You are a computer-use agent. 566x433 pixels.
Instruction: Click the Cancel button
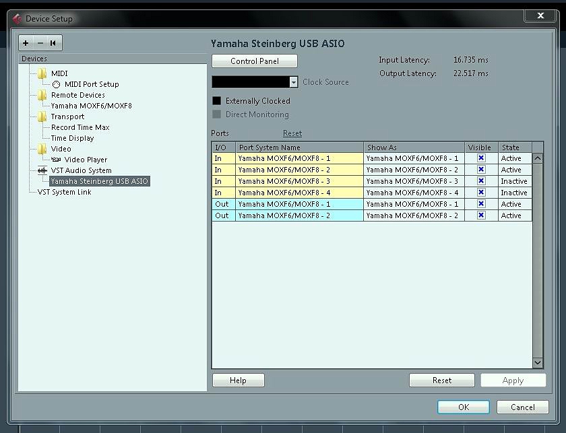pos(523,407)
